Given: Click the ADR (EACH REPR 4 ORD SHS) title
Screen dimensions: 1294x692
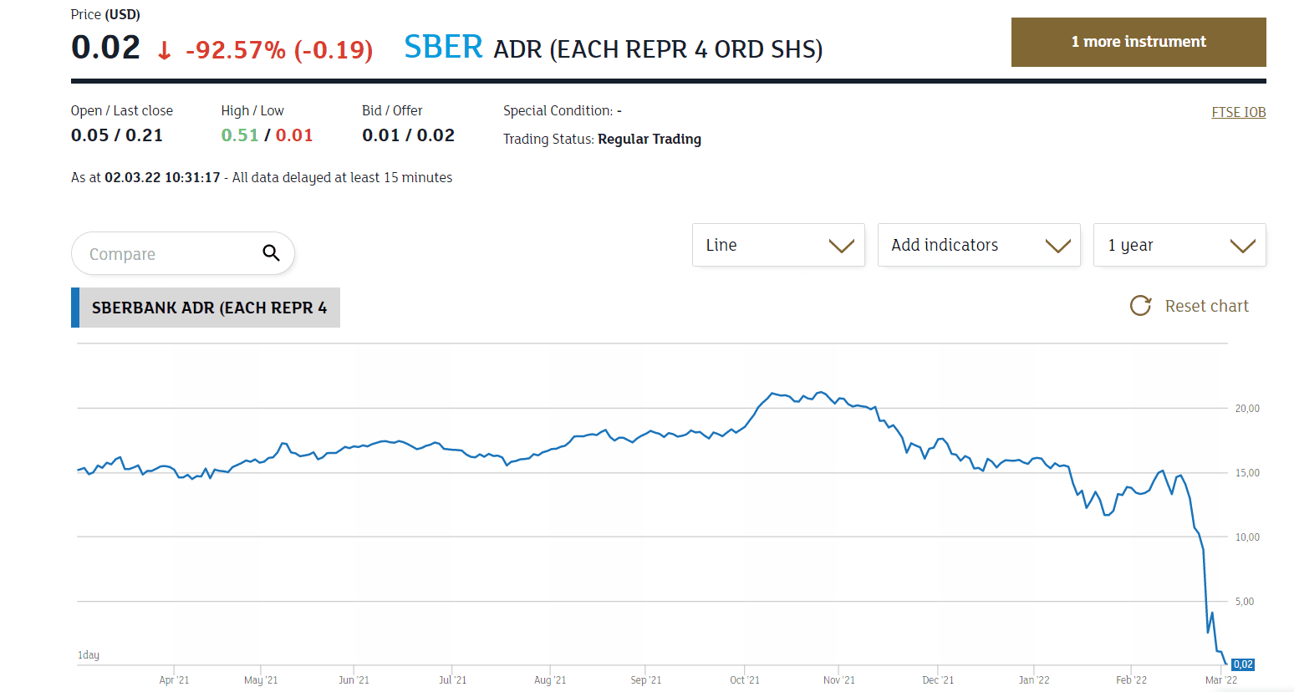Looking at the screenshot, I should click(658, 49).
